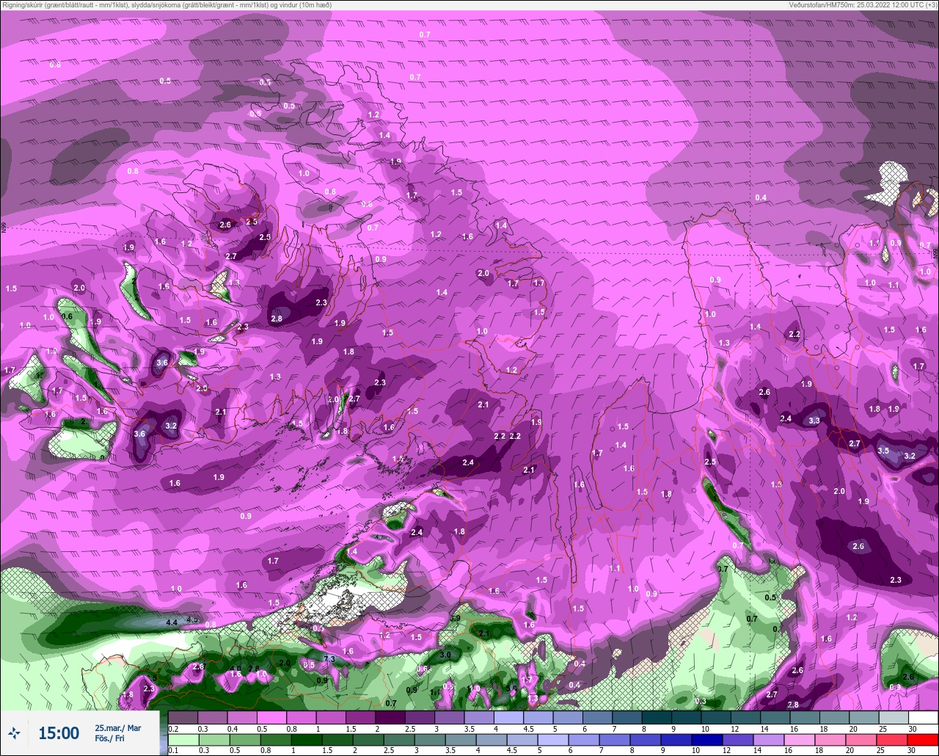Click the dusty plum 0.2 swatch in upper legend
Screen dimensions: 939x756
click(183, 717)
